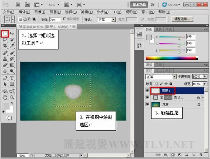Select the Type tool

[x=12, y=78]
